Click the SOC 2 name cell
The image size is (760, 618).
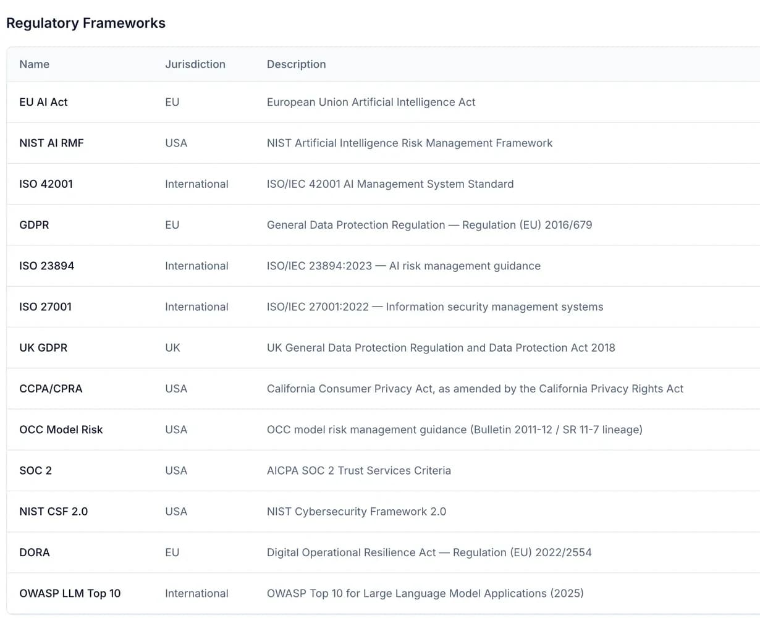coord(35,470)
